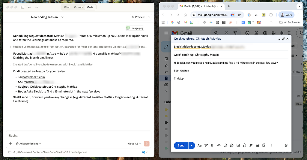Open the Send options dropdown arrow
Image resolution: width=307 pixels, height=160 pixels.
point(192,146)
